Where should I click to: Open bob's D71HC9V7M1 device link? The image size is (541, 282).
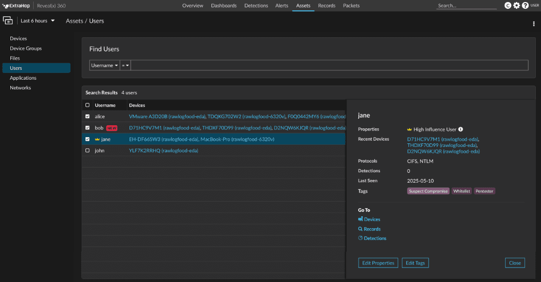click(x=165, y=128)
